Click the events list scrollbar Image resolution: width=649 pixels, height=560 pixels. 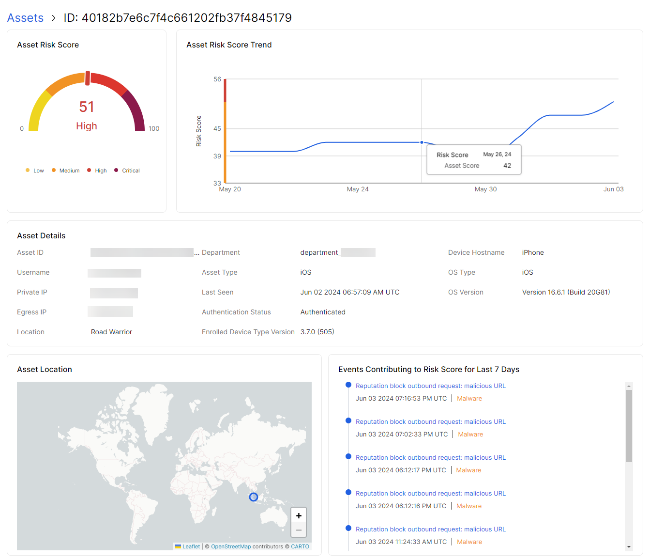point(629,421)
